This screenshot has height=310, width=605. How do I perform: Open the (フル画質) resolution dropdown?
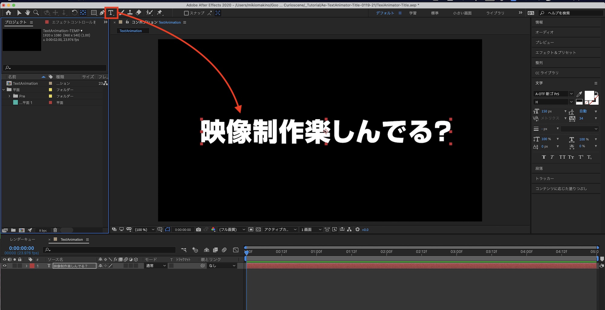coord(232,230)
